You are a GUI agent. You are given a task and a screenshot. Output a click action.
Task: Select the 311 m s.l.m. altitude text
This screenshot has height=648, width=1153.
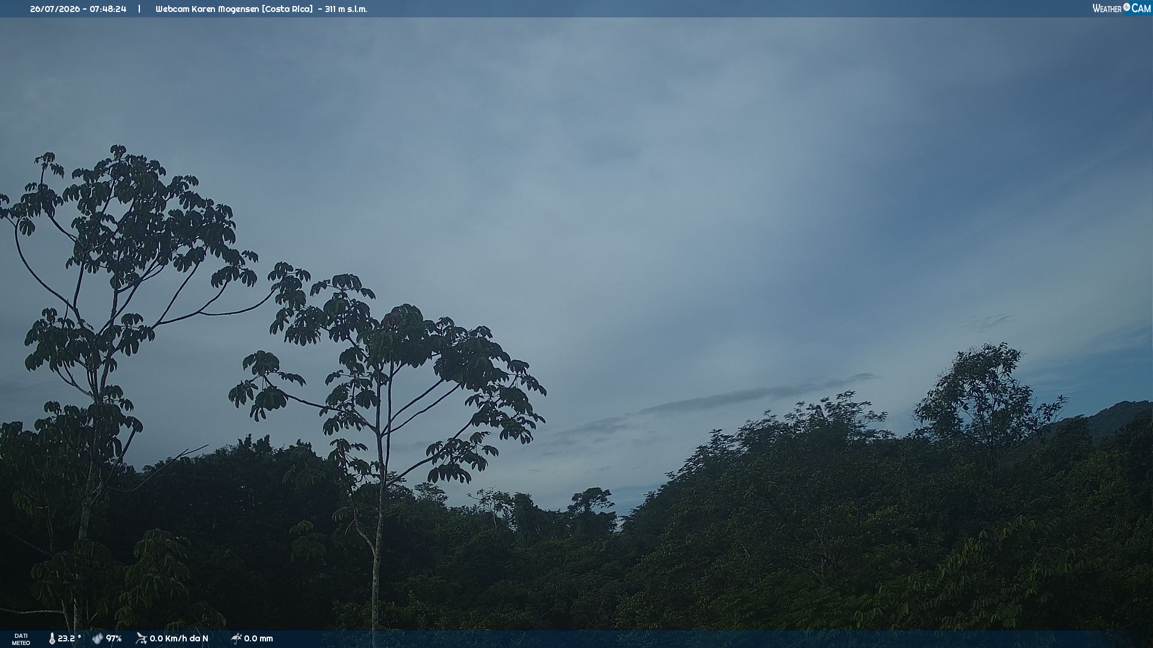coord(346,9)
